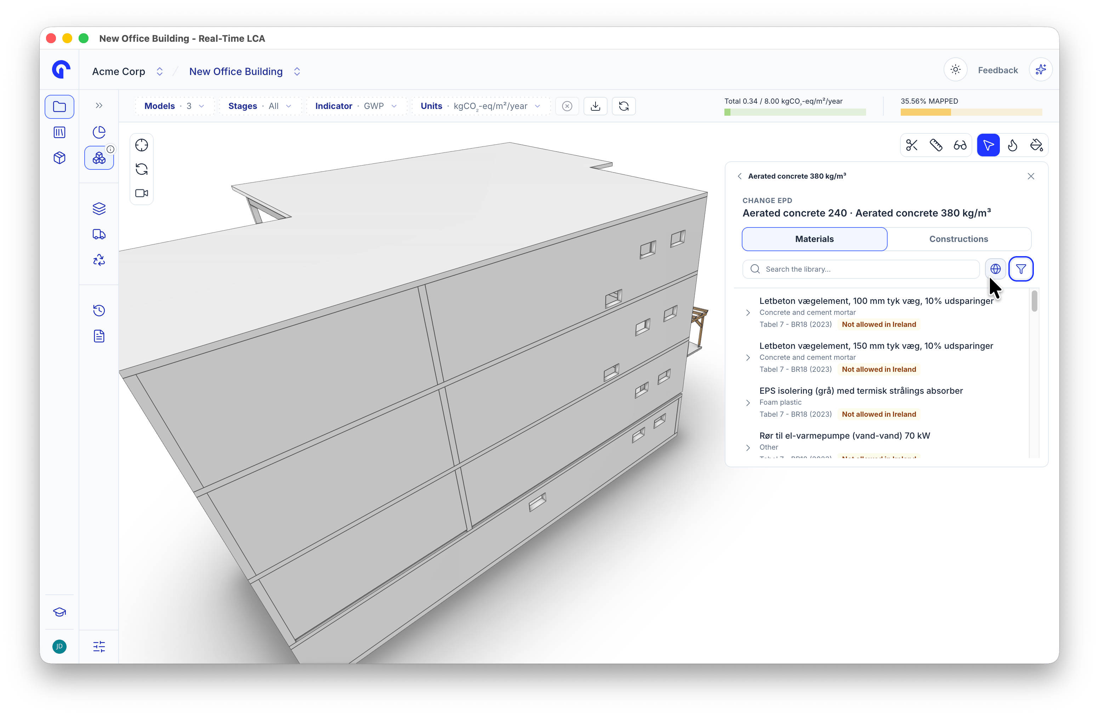Viewport: 1099px width, 716px height.
Task: Click the Search the library field
Action: pos(861,269)
